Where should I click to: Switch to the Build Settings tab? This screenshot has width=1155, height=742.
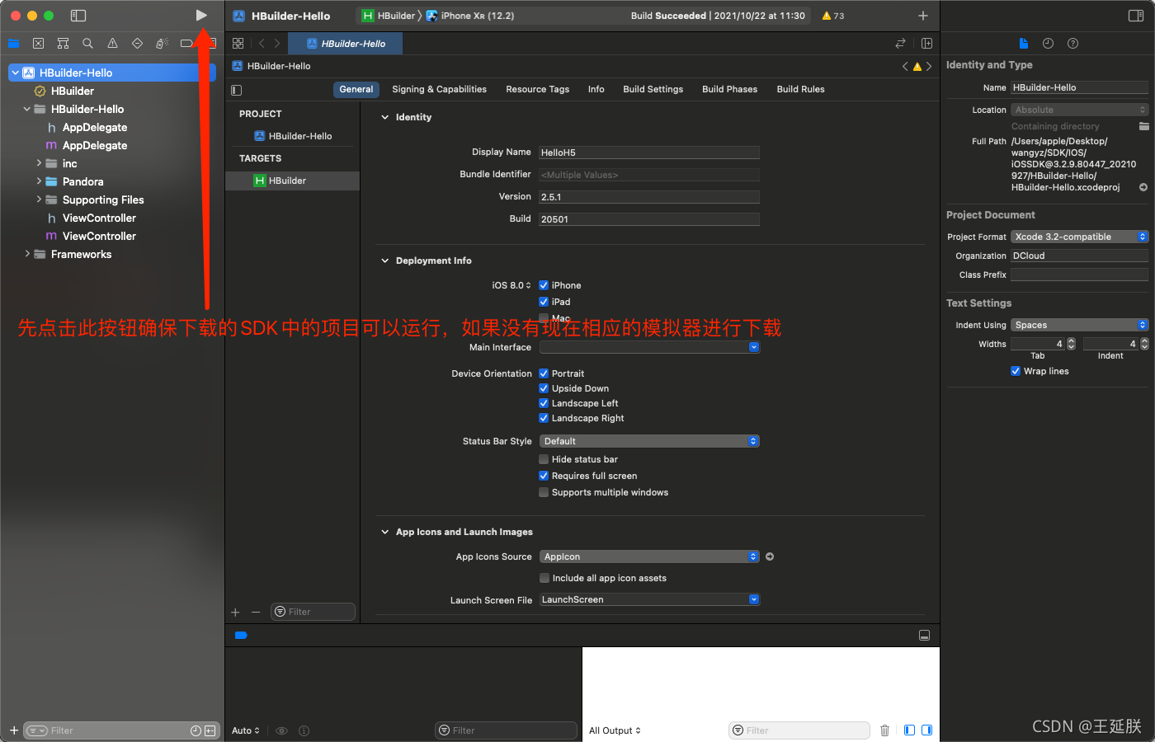pos(653,89)
